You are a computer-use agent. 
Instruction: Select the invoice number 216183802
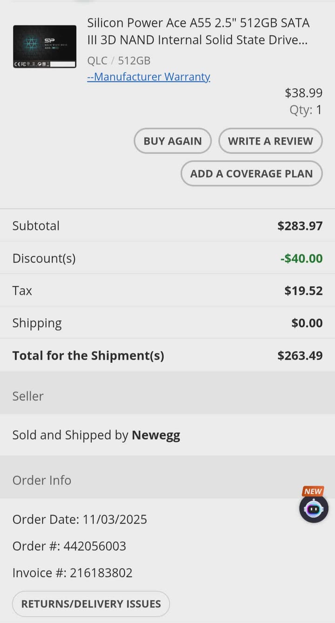101,573
